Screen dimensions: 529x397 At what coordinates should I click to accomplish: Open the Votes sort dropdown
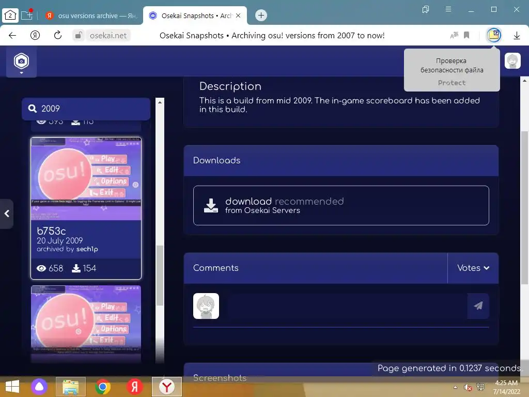pyautogui.click(x=473, y=268)
